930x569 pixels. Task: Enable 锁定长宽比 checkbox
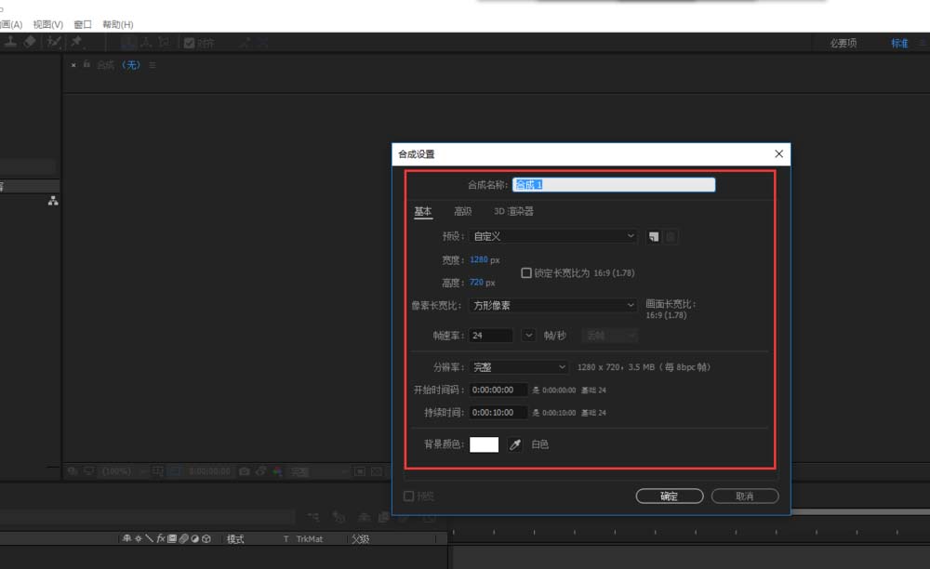[526, 273]
